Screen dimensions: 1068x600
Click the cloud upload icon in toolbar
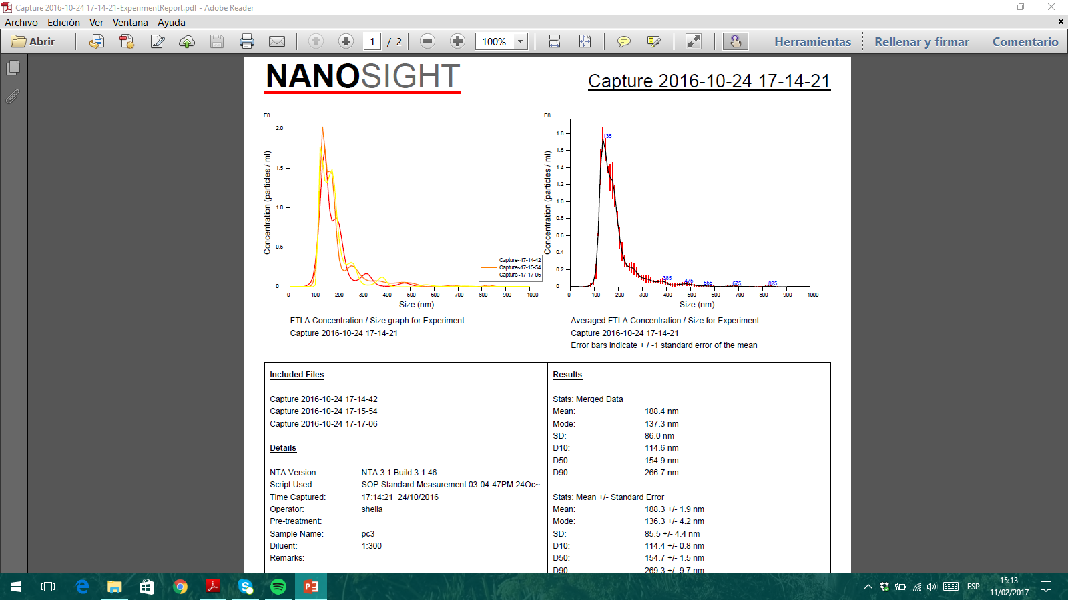(x=187, y=41)
